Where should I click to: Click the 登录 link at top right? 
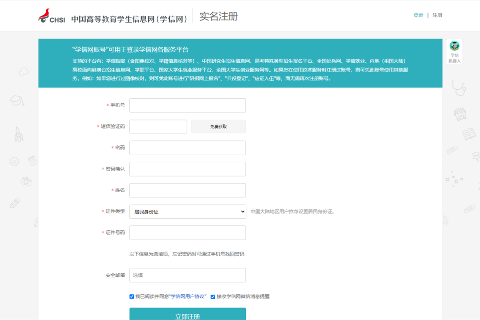tap(418, 15)
